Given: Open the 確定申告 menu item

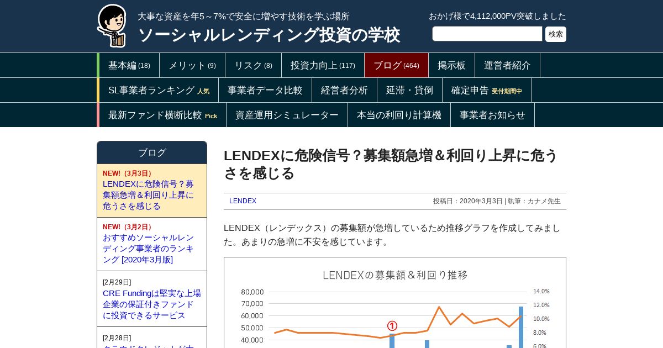Looking at the screenshot, I should [x=487, y=90].
